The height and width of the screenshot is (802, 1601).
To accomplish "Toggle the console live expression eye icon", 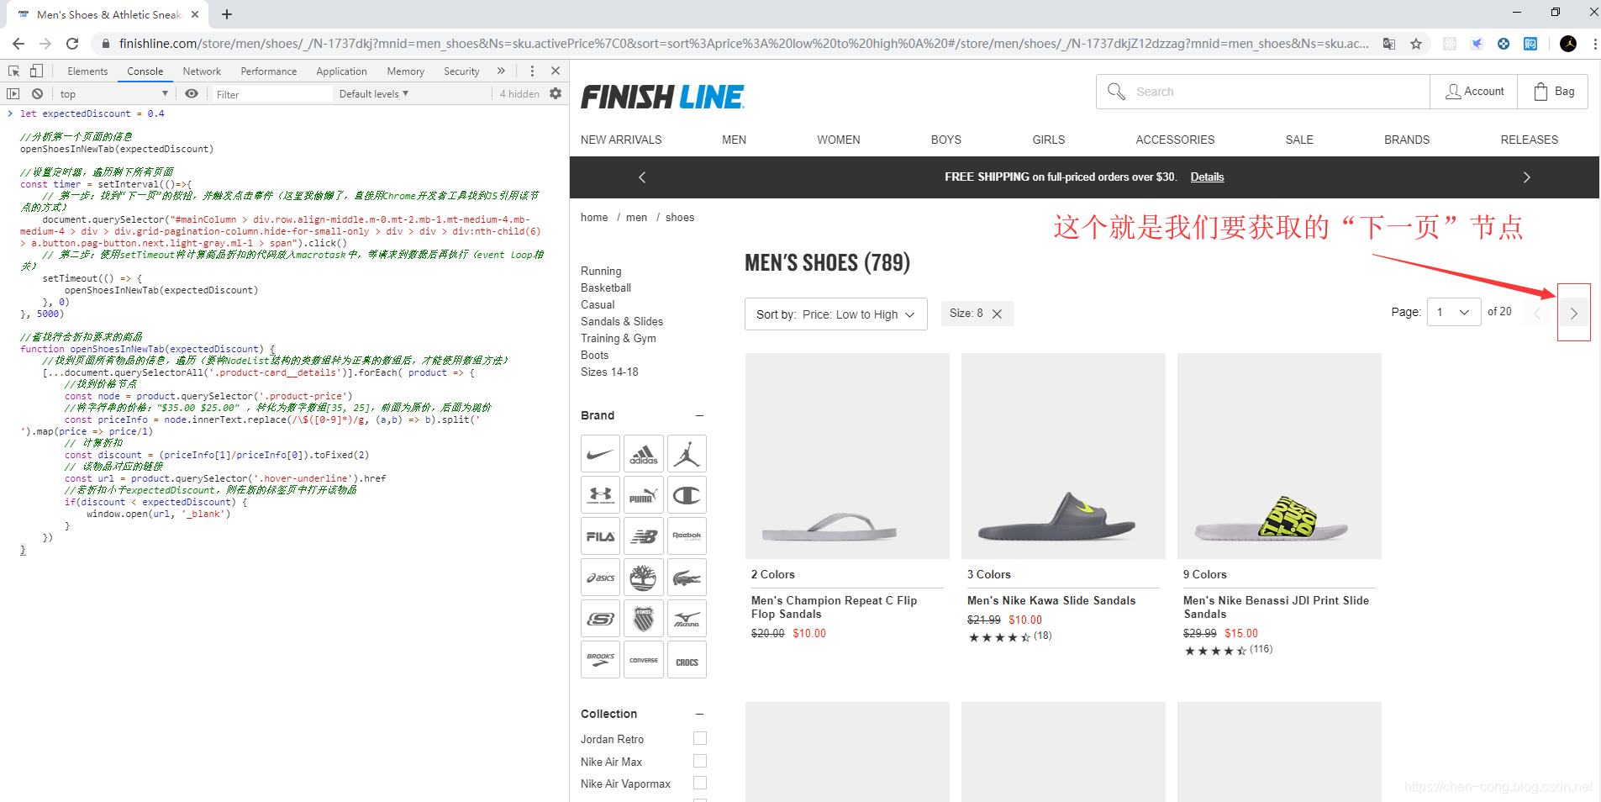I will (x=192, y=94).
